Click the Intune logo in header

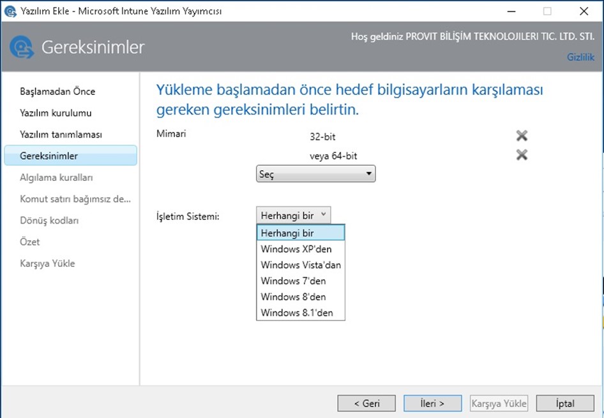point(22,47)
